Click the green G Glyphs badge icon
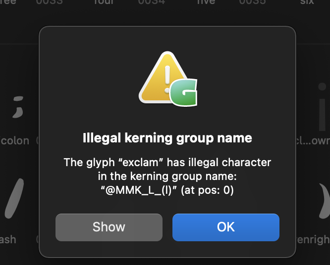Screen dimensions: 330x265 183,92
